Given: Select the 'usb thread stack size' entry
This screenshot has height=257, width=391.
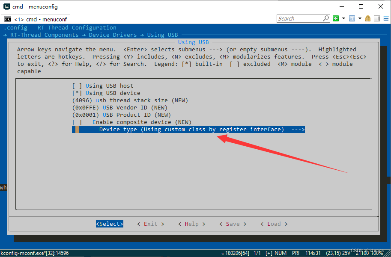Looking at the screenshot, I should point(130,100).
